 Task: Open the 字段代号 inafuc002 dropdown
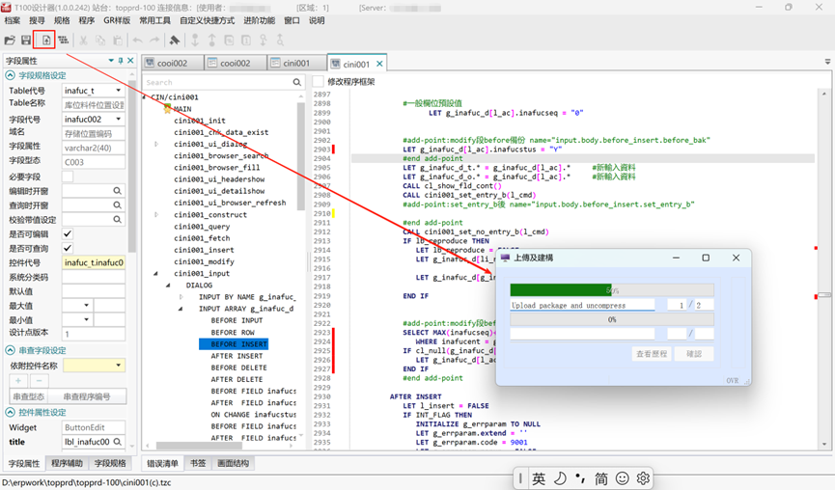coord(118,120)
